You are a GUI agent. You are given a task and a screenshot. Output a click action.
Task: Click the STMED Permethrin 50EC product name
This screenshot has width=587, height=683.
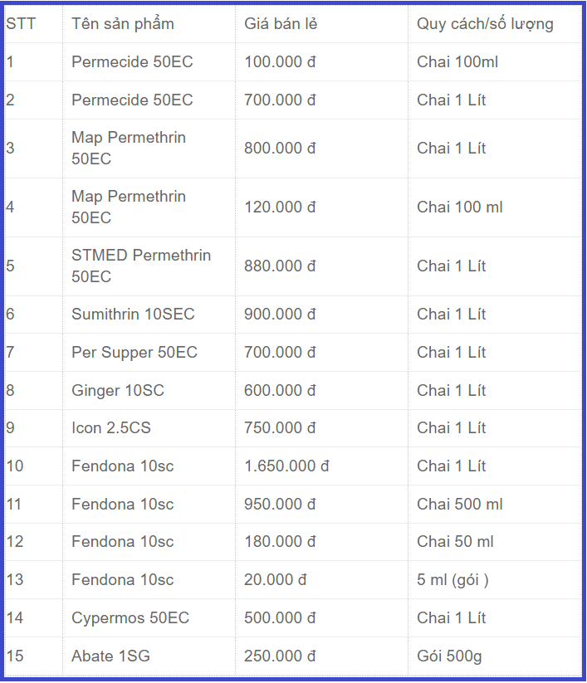click(141, 266)
